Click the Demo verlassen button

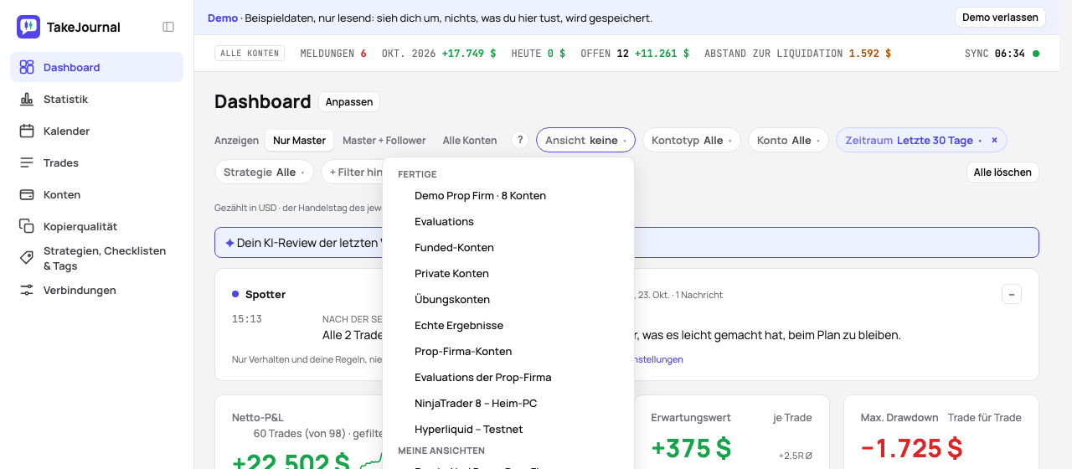[1000, 17]
